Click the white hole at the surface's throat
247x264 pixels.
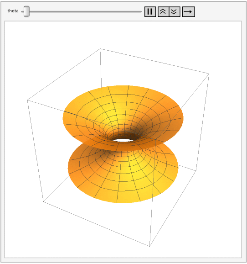click(x=123, y=140)
